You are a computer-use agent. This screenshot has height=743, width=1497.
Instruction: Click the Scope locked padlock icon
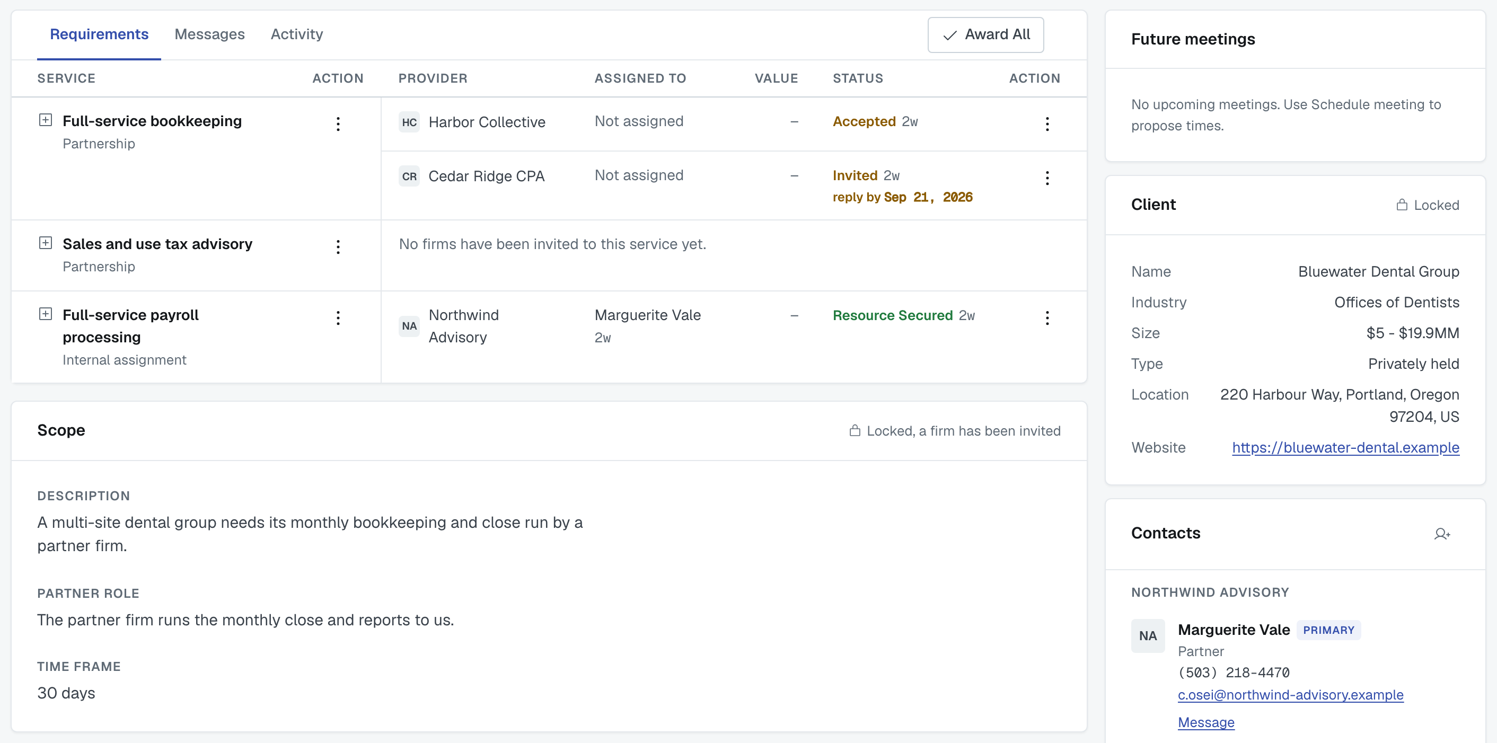pyautogui.click(x=855, y=430)
